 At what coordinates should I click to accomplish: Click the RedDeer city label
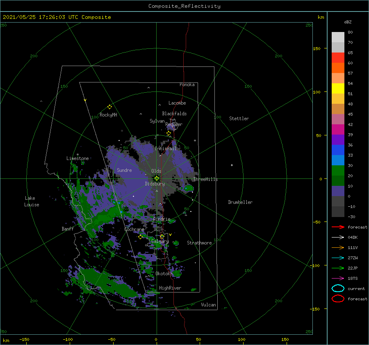pyautogui.click(x=174, y=124)
